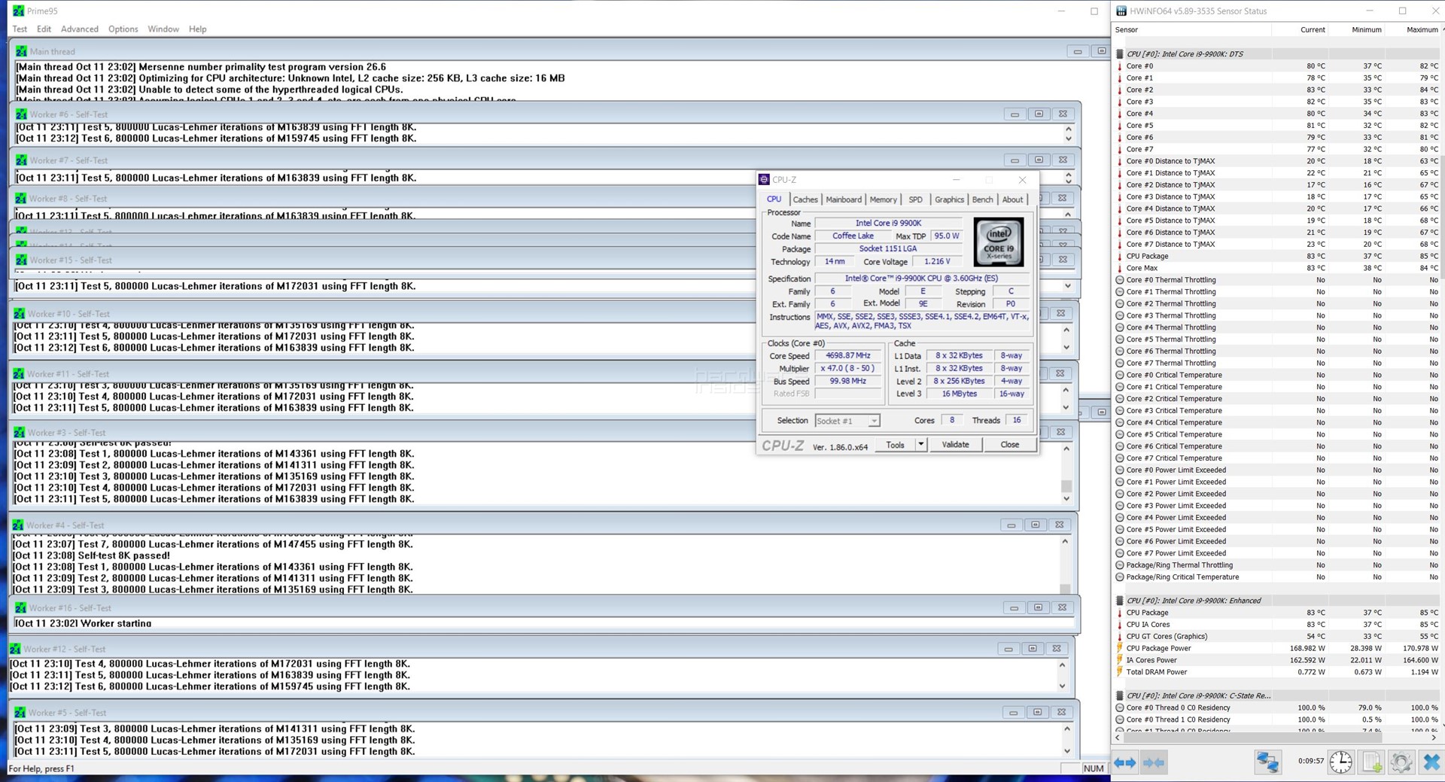1445x782 pixels.
Task: Click Worker #12 Self-Test window icon
Action: tap(15, 648)
